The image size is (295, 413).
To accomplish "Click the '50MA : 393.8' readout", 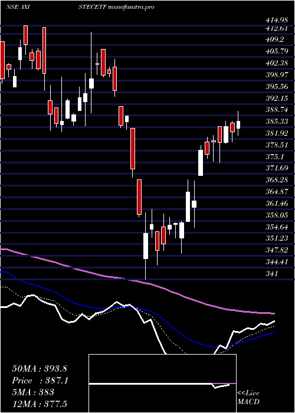I will (x=40, y=369).
